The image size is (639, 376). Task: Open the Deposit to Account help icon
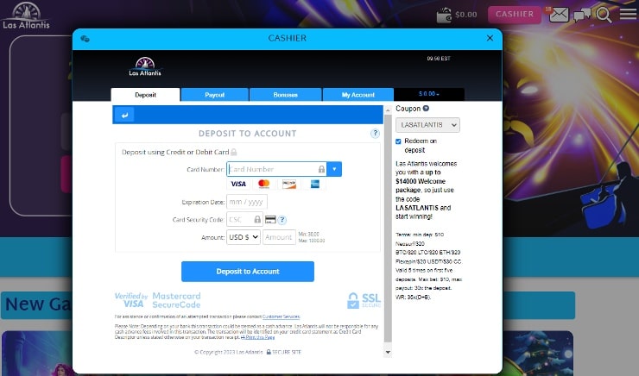pos(375,134)
